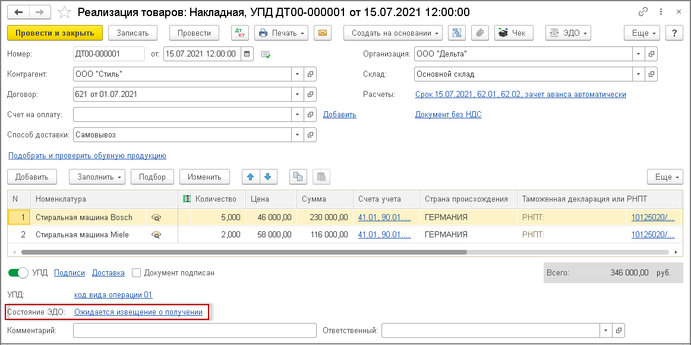Click the Записать button

[x=132, y=33]
